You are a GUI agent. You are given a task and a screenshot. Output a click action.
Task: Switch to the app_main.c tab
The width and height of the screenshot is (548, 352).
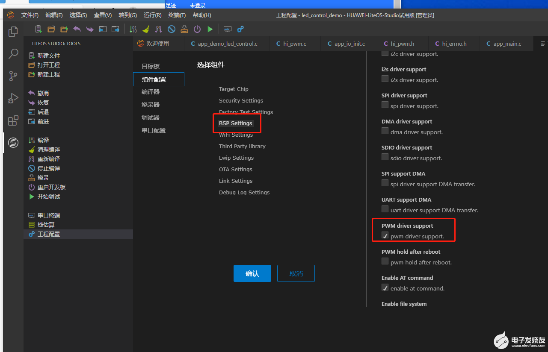[507, 44]
